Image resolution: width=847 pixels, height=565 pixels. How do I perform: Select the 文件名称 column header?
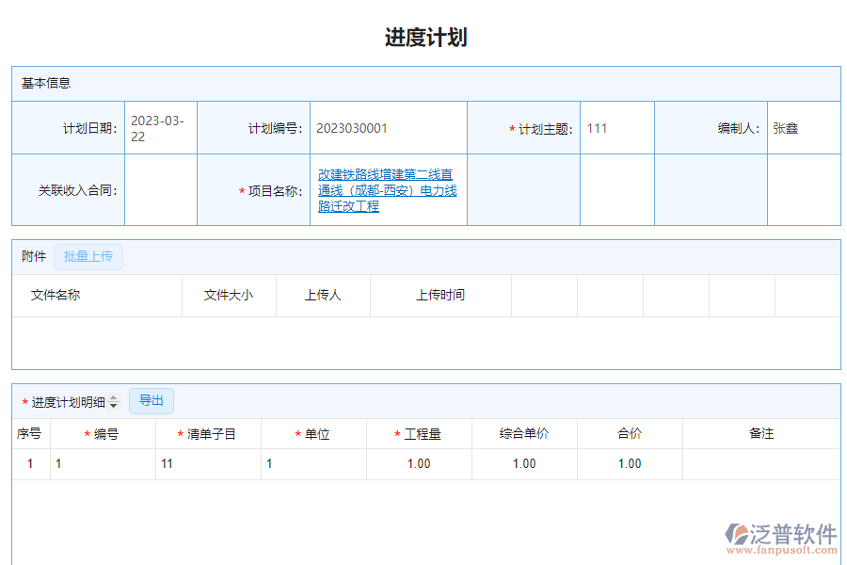[56, 295]
